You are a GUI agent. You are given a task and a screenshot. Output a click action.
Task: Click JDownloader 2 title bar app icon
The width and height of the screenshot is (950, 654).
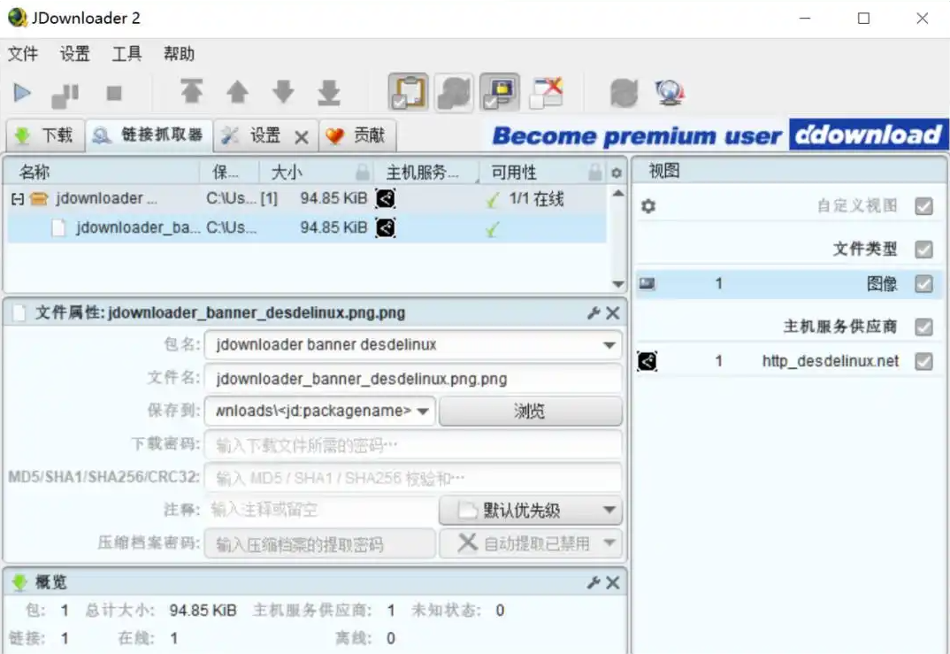tap(18, 18)
